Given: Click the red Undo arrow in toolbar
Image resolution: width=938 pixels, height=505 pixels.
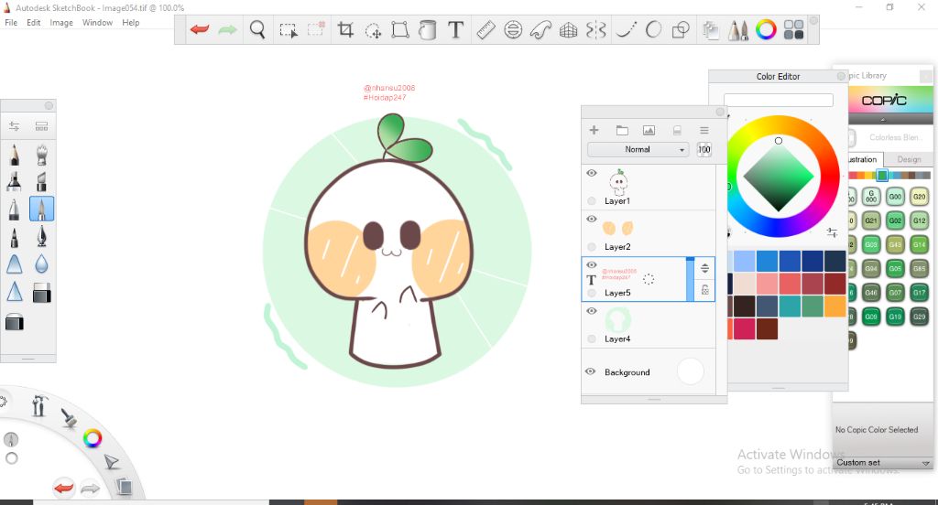Looking at the screenshot, I should coord(200,30).
